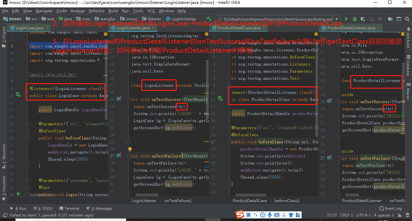412x221 pixels.
Task: Open the 4: Run tool window
Action: click(18, 208)
